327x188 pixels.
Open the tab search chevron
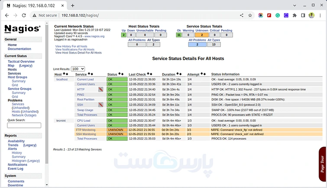295,6
